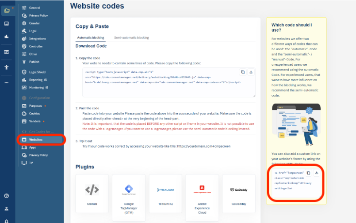Open the accessibility icon in left rail
The width and height of the screenshot is (356, 223).
pos(6,67)
